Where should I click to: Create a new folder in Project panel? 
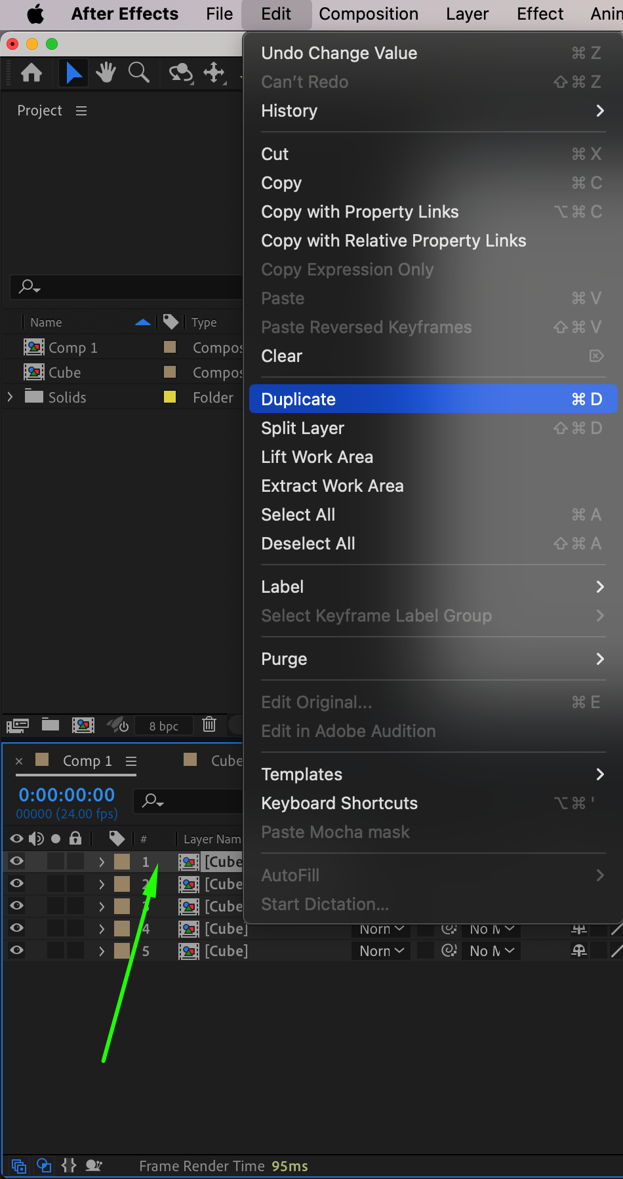click(x=50, y=725)
